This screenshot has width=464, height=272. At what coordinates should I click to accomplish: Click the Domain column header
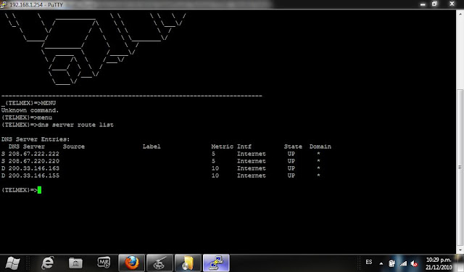click(320, 147)
